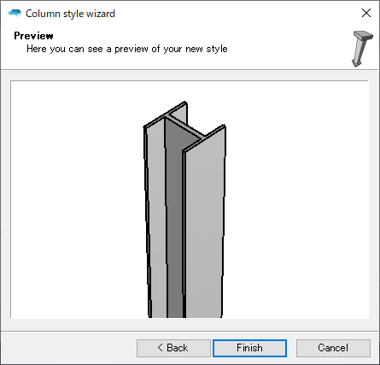Click the bottom base of the column preview
This screenshot has height=365, width=380.
coord(185,315)
